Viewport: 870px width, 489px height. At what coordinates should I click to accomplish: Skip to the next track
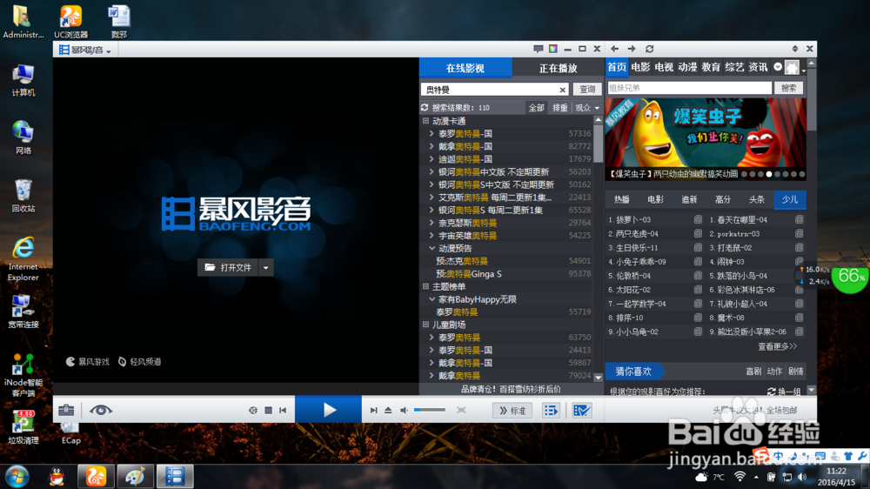[x=373, y=410]
